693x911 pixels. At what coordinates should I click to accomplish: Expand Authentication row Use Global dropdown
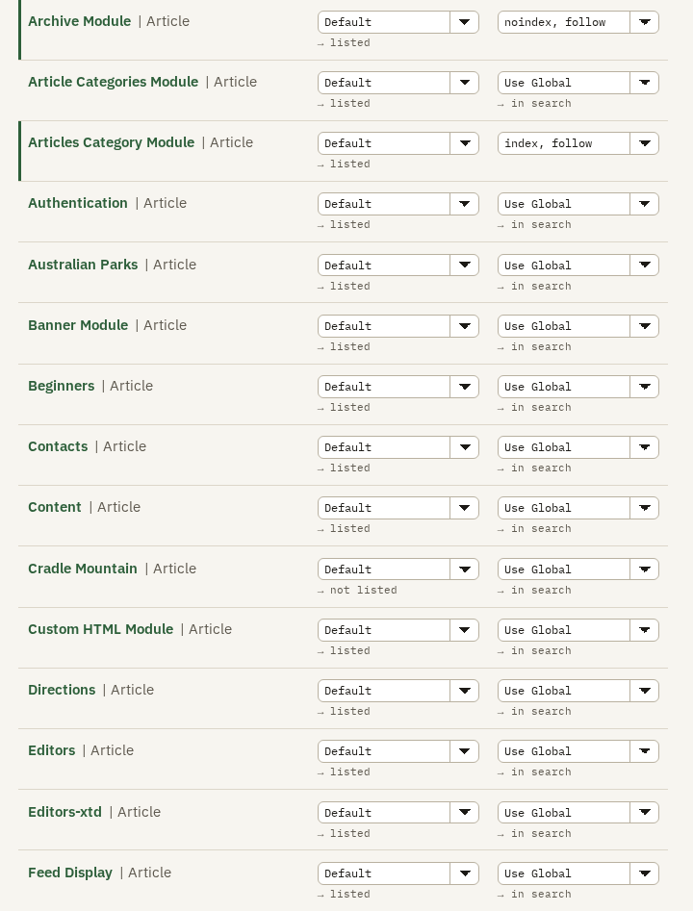click(x=577, y=204)
